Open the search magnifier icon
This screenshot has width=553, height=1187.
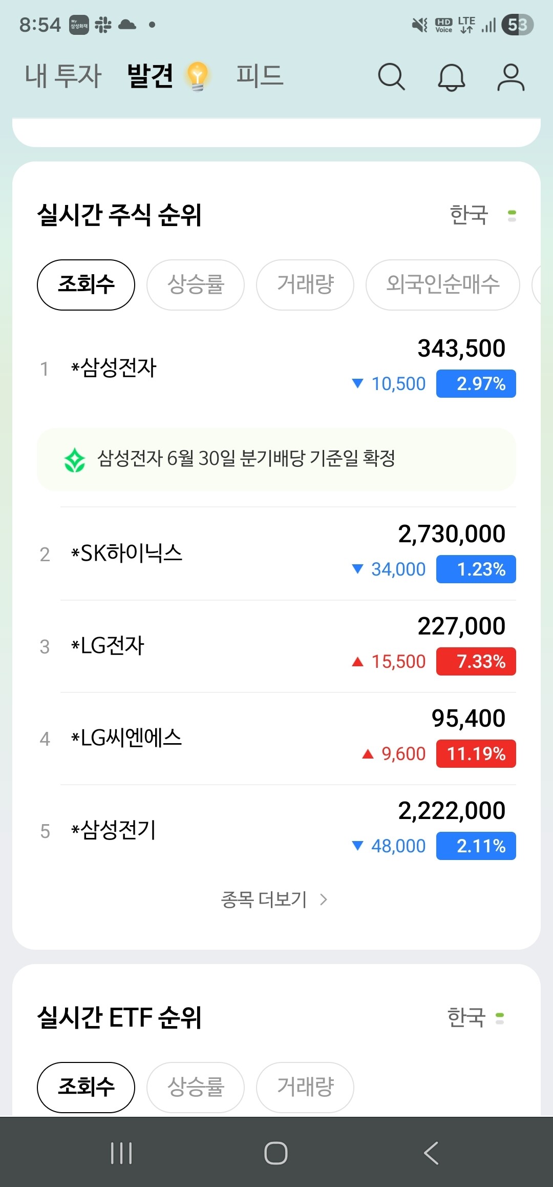click(x=392, y=77)
